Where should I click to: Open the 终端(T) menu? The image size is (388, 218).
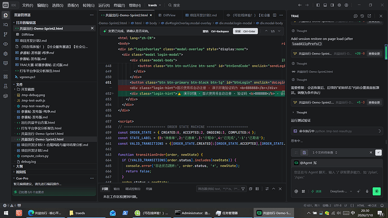point(119,5)
